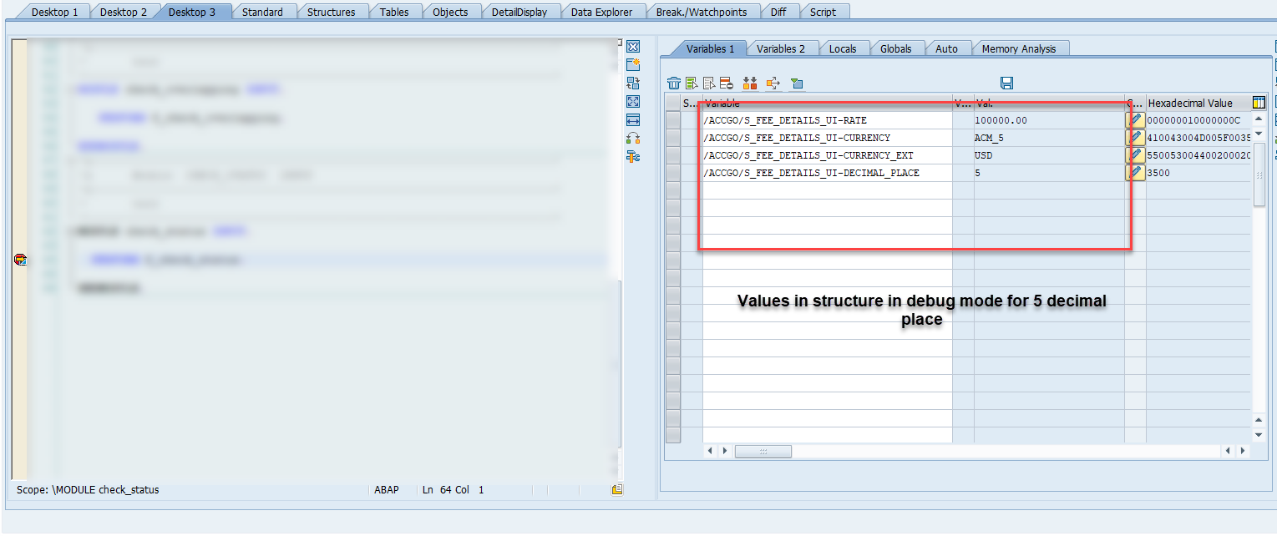Image resolution: width=1277 pixels, height=536 pixels.
Task: Click the Save layout diskette icon
Action: point(1007,83)
